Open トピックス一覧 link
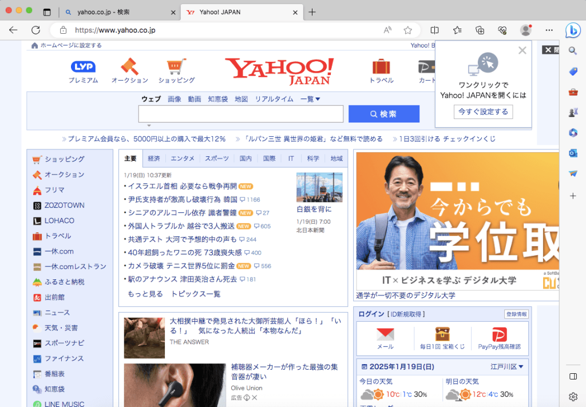Screen dimensions: 586x407 196,294
